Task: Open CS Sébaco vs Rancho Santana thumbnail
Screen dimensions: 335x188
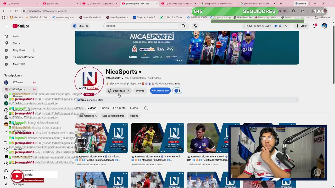Action: pos(102,138)
